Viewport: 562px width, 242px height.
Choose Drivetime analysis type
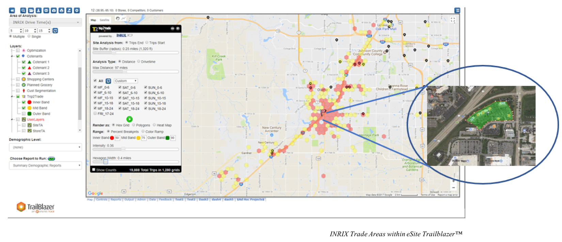click(139, 62)
